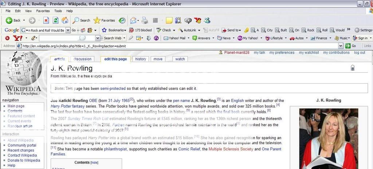The image size is (373, 169).
Task: Click the address bar Go button
Action: [x=352, y=46]
